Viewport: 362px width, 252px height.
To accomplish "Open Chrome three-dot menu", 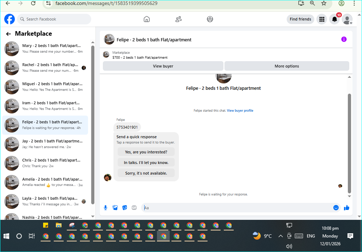I will (354, 3).
